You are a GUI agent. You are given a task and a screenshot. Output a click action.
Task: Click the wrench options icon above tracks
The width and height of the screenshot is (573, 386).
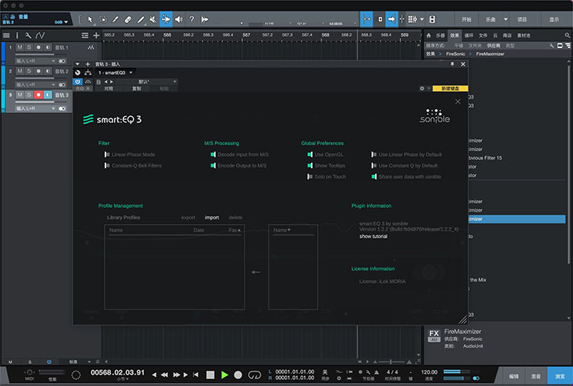coord(28,35)
